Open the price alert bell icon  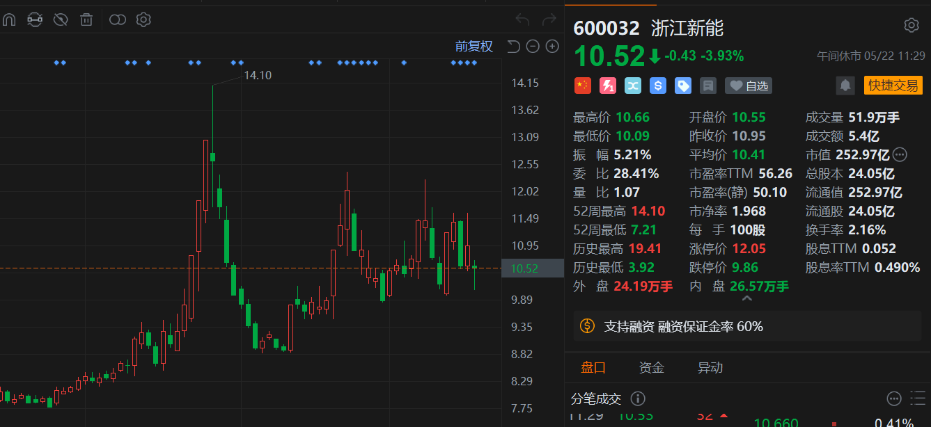coord(845,86)
